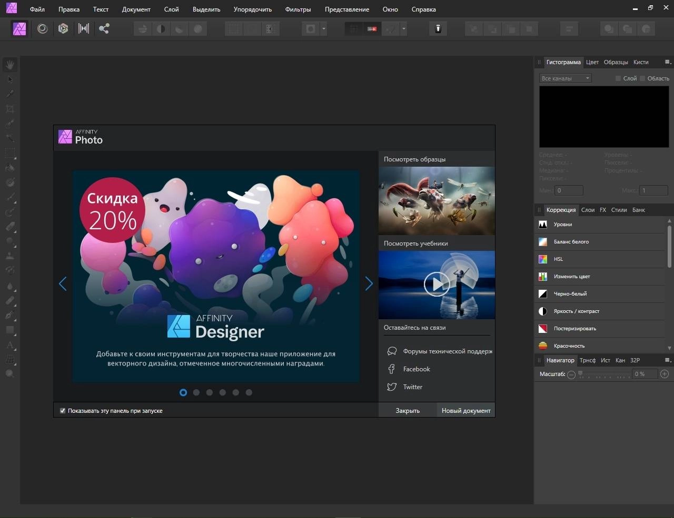Add a Черно-белый adjustment
This screenshot has width=674, height=518.
click(x=600, y=294)
